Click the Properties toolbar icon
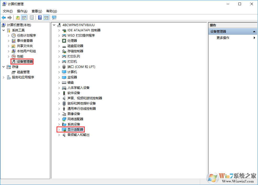258x185 pixels. (32, 18)
